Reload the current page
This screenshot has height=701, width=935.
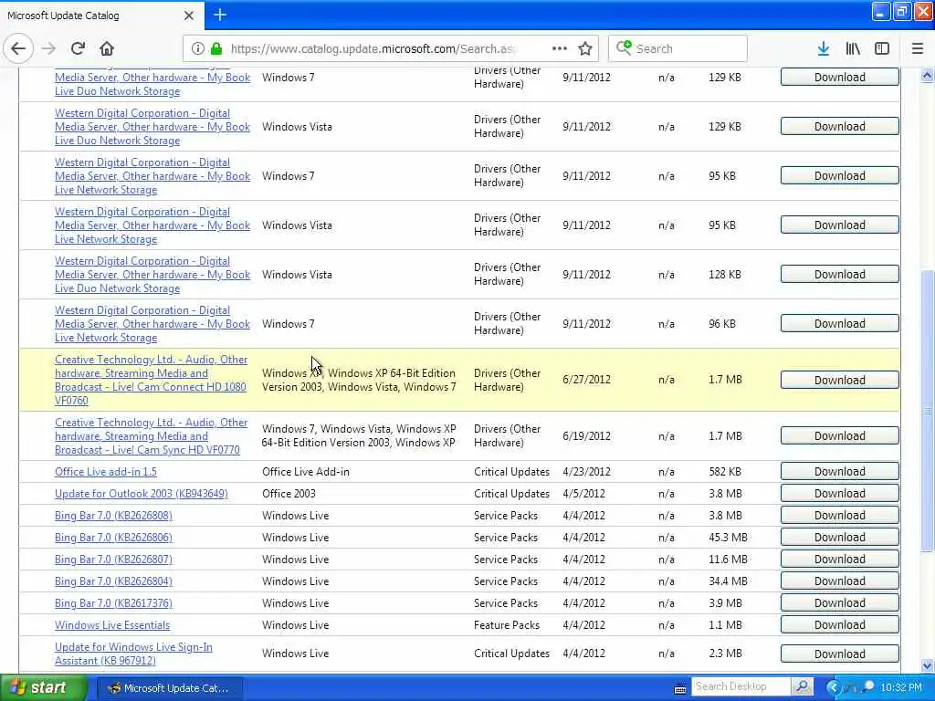tap(78, 49)
